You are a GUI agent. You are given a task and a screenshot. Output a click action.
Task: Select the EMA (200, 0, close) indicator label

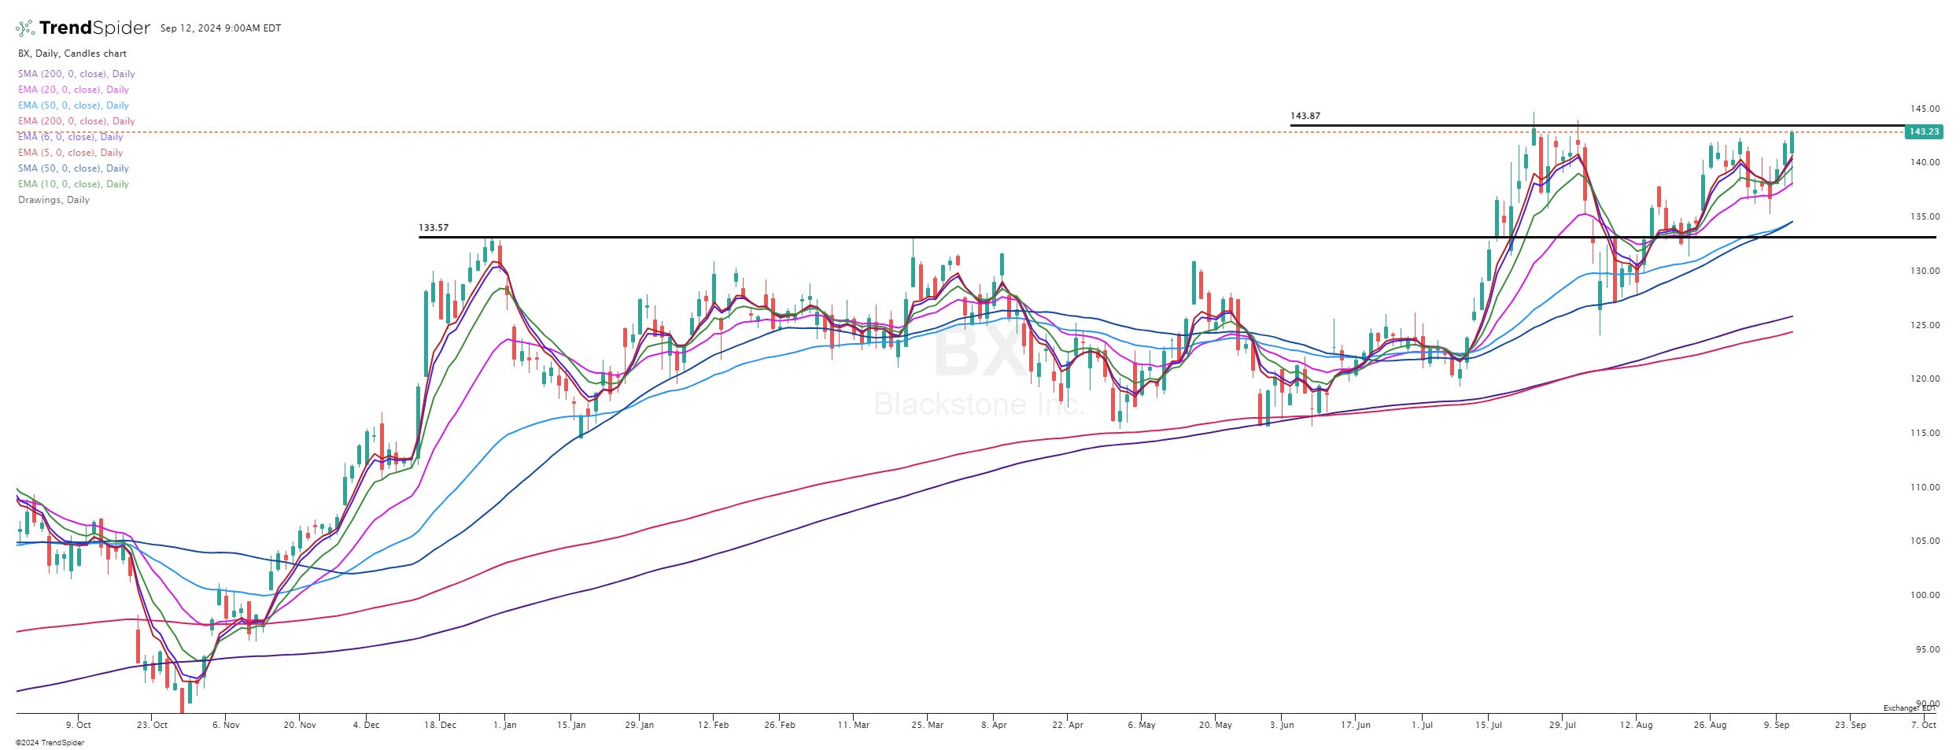(76, 121)
